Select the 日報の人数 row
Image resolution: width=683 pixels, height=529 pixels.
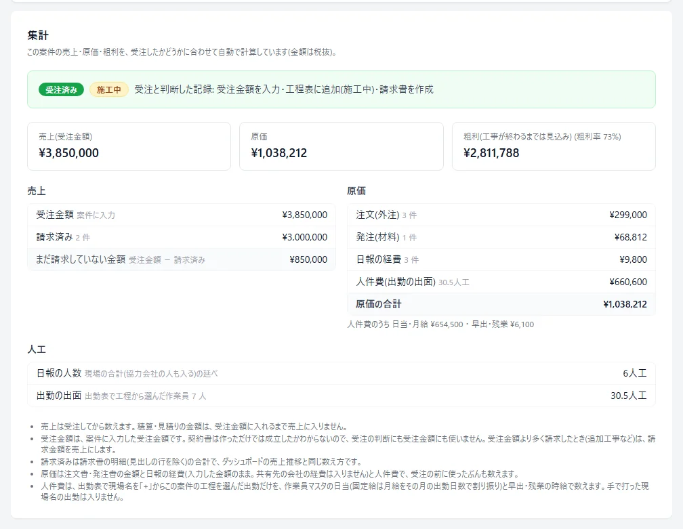(341, 374)
